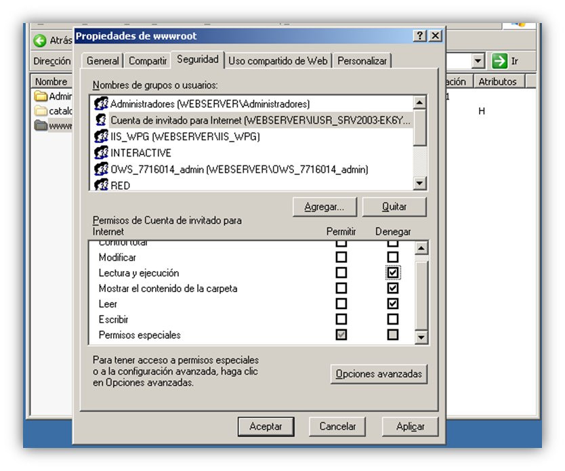Viewport: 565px width, 471px height.
Task: Uncheck Denegar for Mostrar el contenido de la carpeta
Action: tap(392, 288)
